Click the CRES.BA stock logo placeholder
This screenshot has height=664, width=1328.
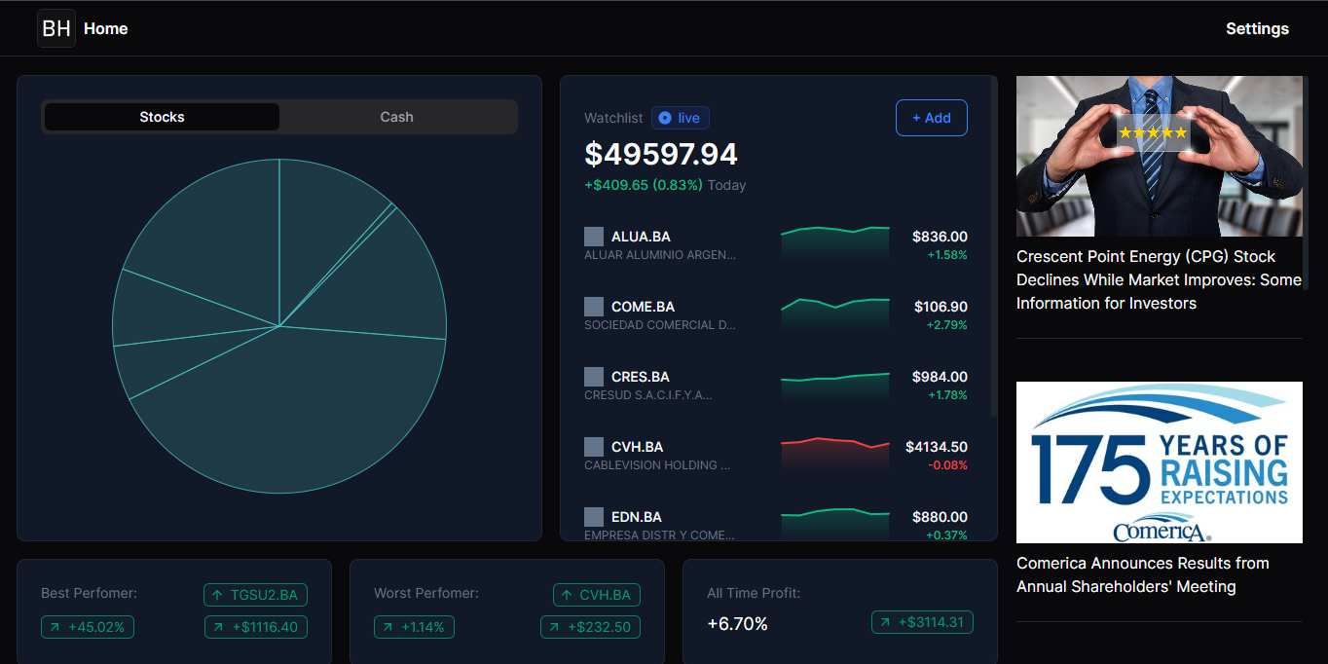click(x=594, y=377)
